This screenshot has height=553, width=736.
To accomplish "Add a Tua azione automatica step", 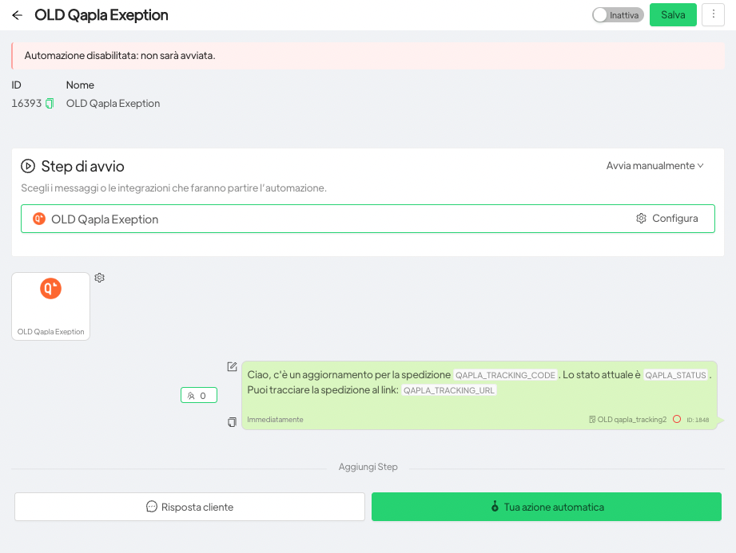I will click(x=547, y=507).
